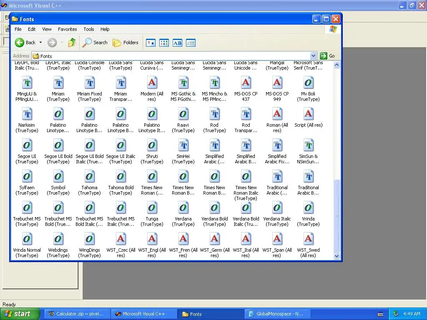Select the Raavi font icon
This screenshot has height=320, width=427.
click(x=183, y=114)
